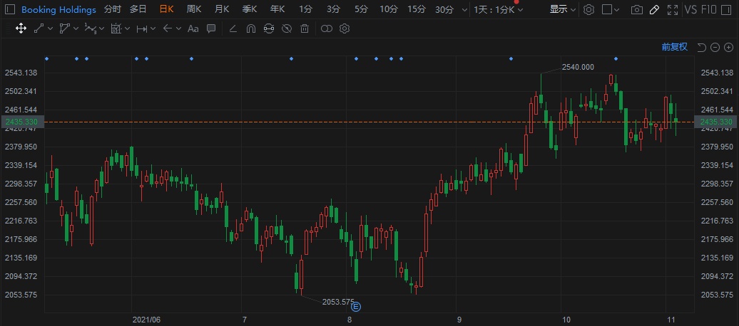Zoom out chart with minus icon
The image size is (739, 326).
tap(715, 48)
